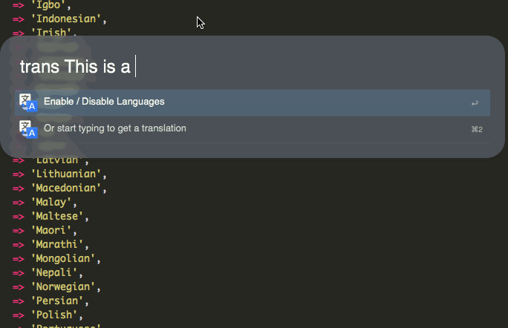Viewport: 508px width, 328px height.
Task: Click the translate icon beside Enable / Disable Languages
Action: (27, 102)
